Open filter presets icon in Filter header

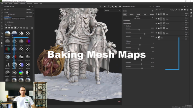click(153, 11)
